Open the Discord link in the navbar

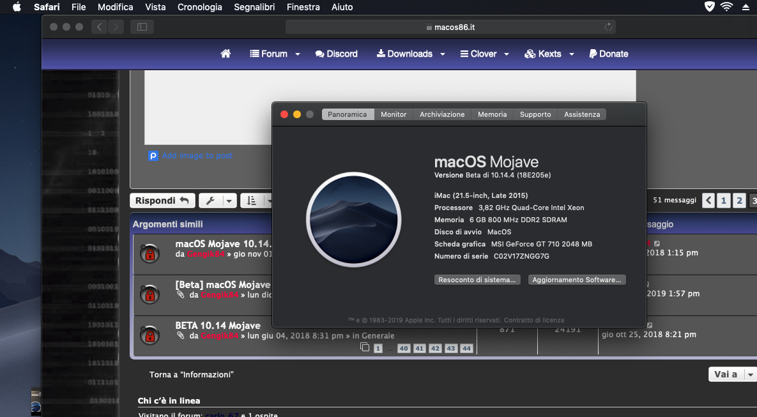point(337,54)
